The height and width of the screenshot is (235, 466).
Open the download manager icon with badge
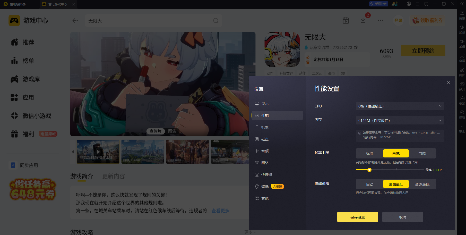point(363,20)
